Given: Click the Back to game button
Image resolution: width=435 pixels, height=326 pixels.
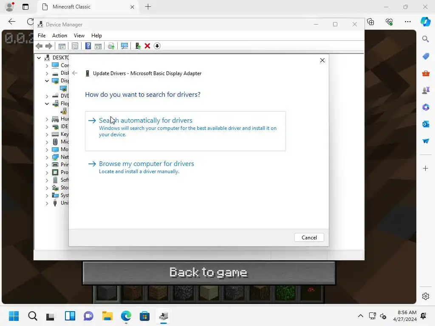Looking at the screenshot, I should pos(209,273).
